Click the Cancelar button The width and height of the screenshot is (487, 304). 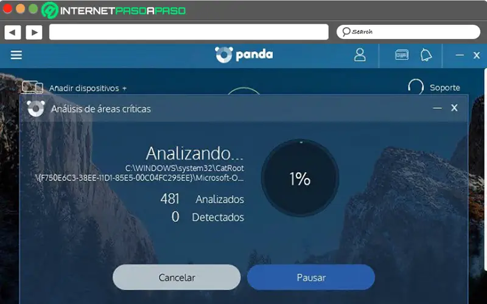pyautogui.click(x=177, y=277)
